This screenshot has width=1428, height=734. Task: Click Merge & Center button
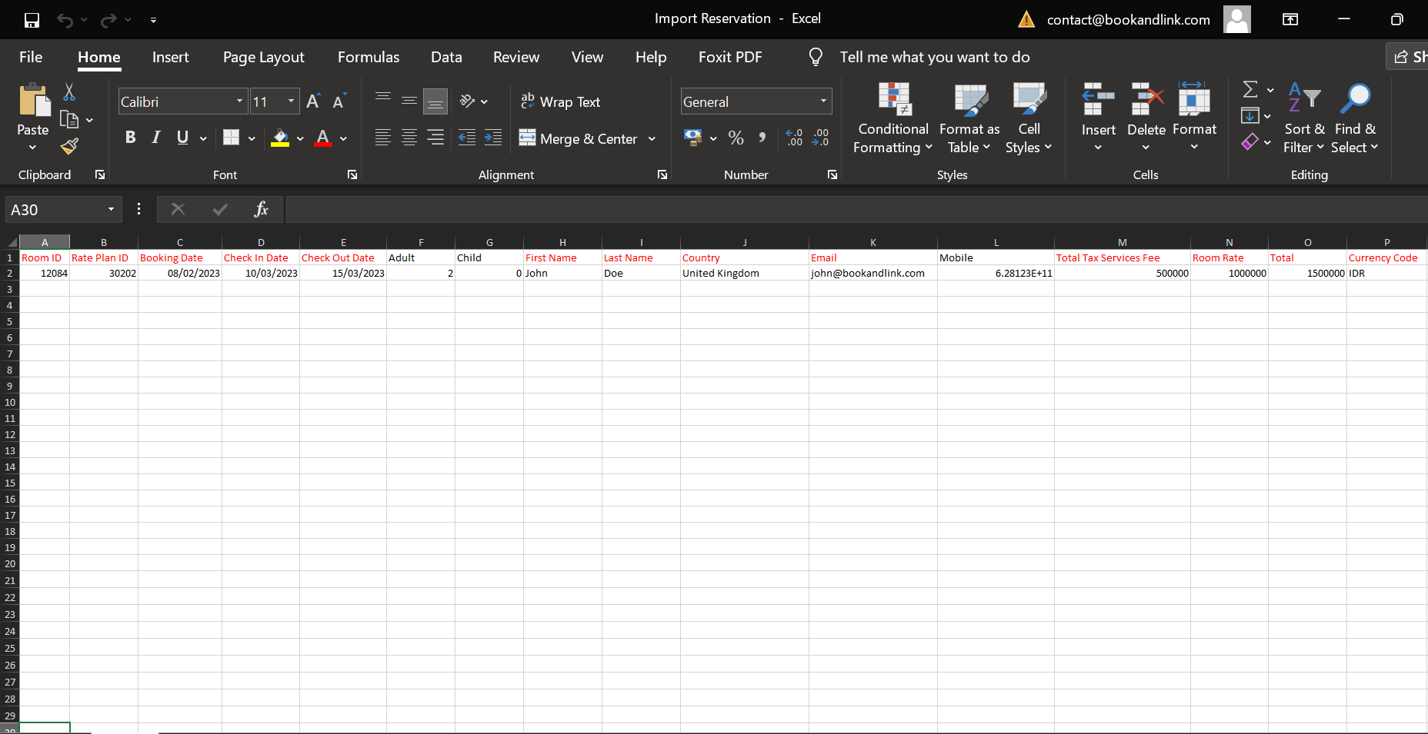click(579, 138)
